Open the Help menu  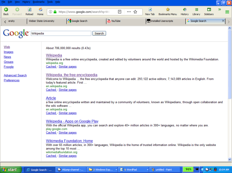(x=58, y=2)
